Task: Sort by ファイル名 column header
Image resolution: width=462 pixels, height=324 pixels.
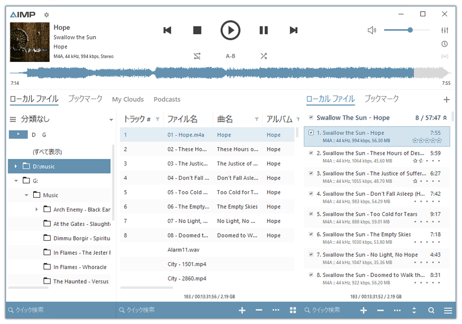Action: coord(182,119)
